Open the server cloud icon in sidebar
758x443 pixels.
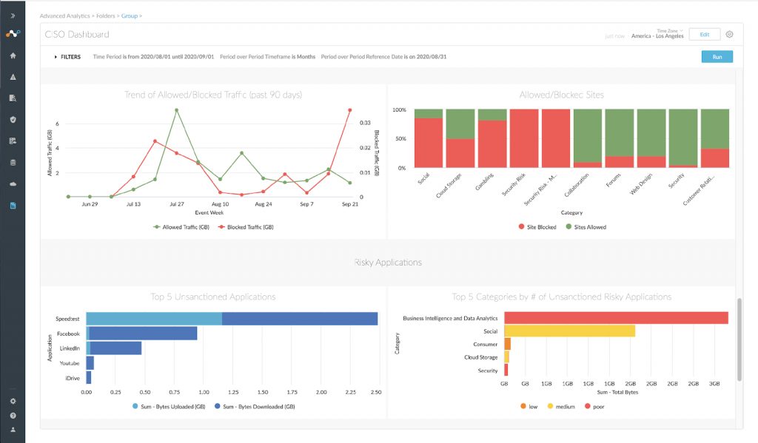pyautogui.click(x=13, y=141)
